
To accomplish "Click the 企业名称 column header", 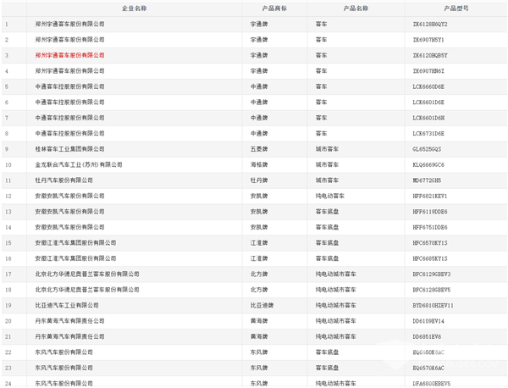I will (134, 8).
